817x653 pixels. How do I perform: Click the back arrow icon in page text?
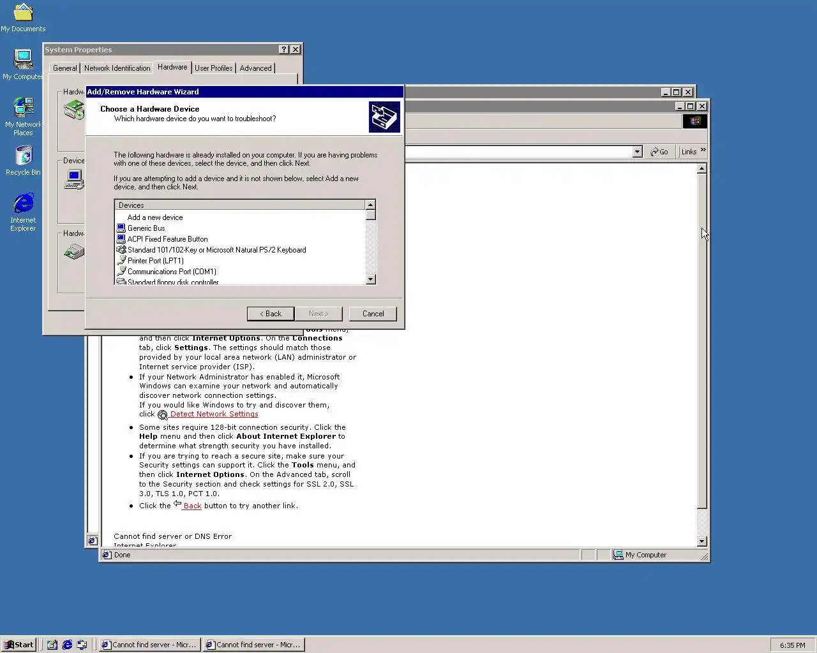177,504
